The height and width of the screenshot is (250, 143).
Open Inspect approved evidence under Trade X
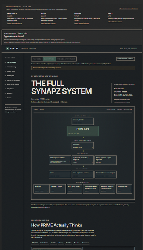(115, 21)
